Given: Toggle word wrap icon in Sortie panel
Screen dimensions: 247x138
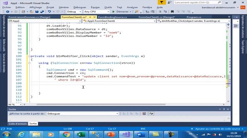Looking at the screenshot, I should tap(151, 113).
